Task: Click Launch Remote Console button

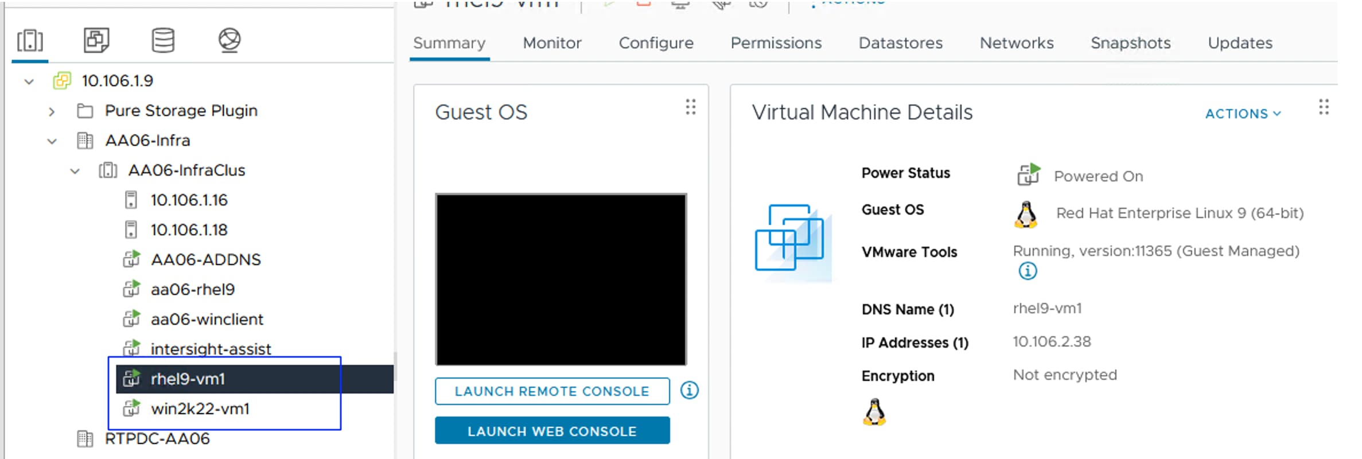Action: 552,391
